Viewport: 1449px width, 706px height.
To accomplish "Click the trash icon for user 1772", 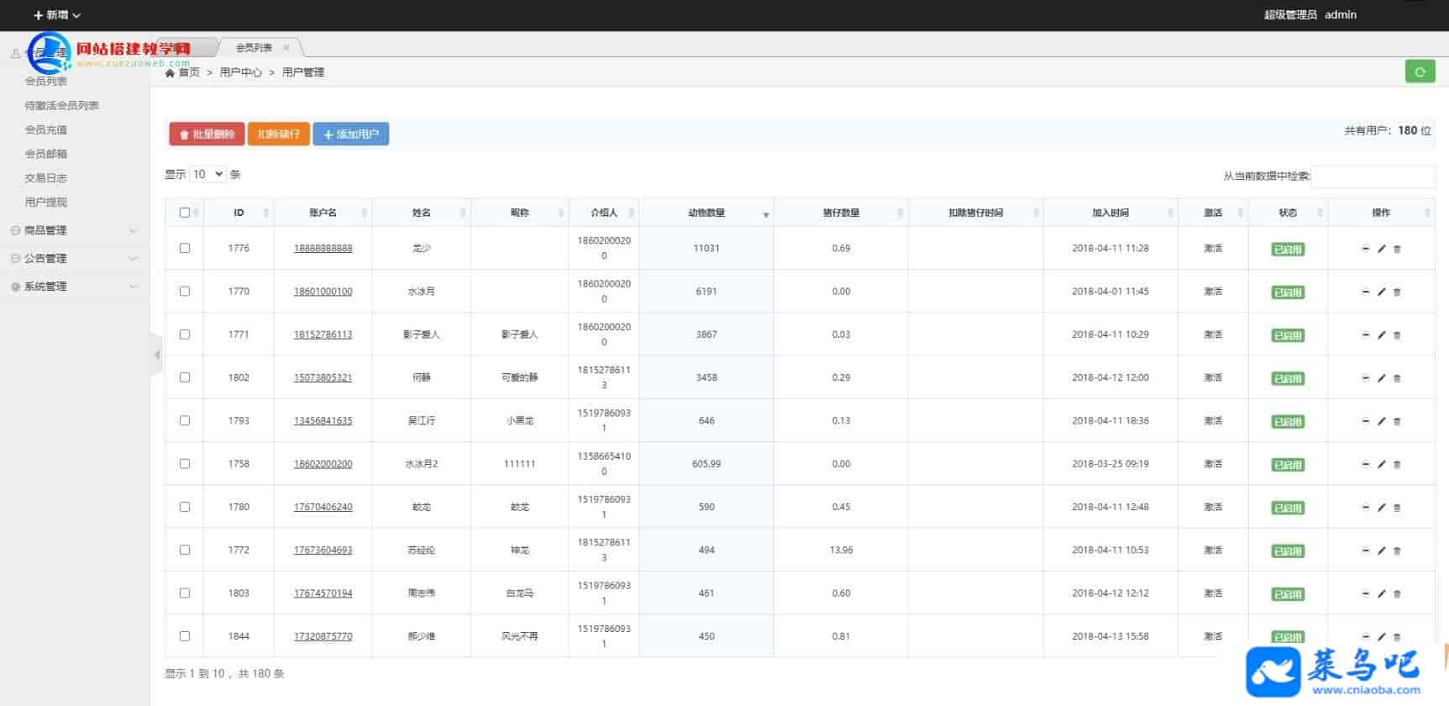I will [x=1397, y=551].
